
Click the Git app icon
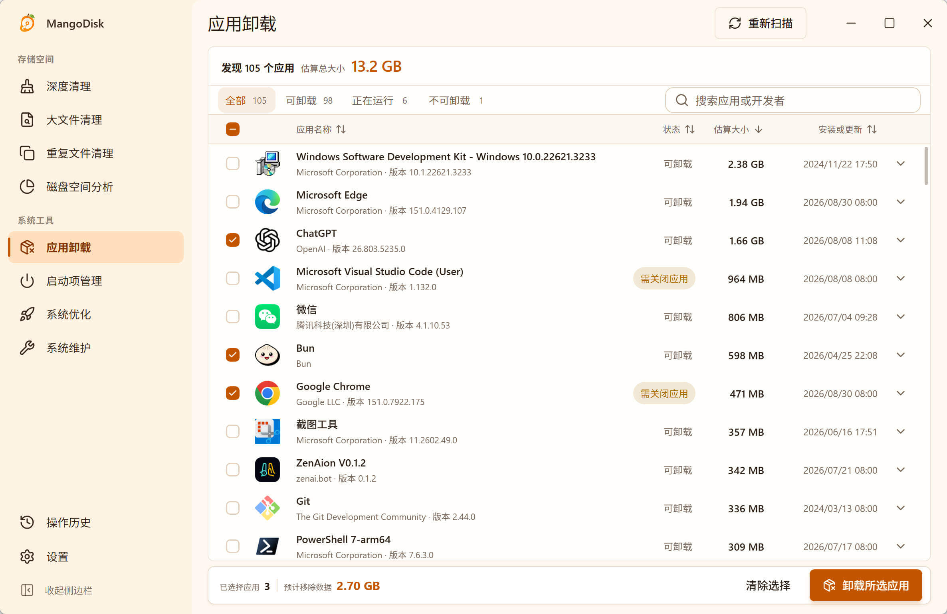tap(267, 508)
